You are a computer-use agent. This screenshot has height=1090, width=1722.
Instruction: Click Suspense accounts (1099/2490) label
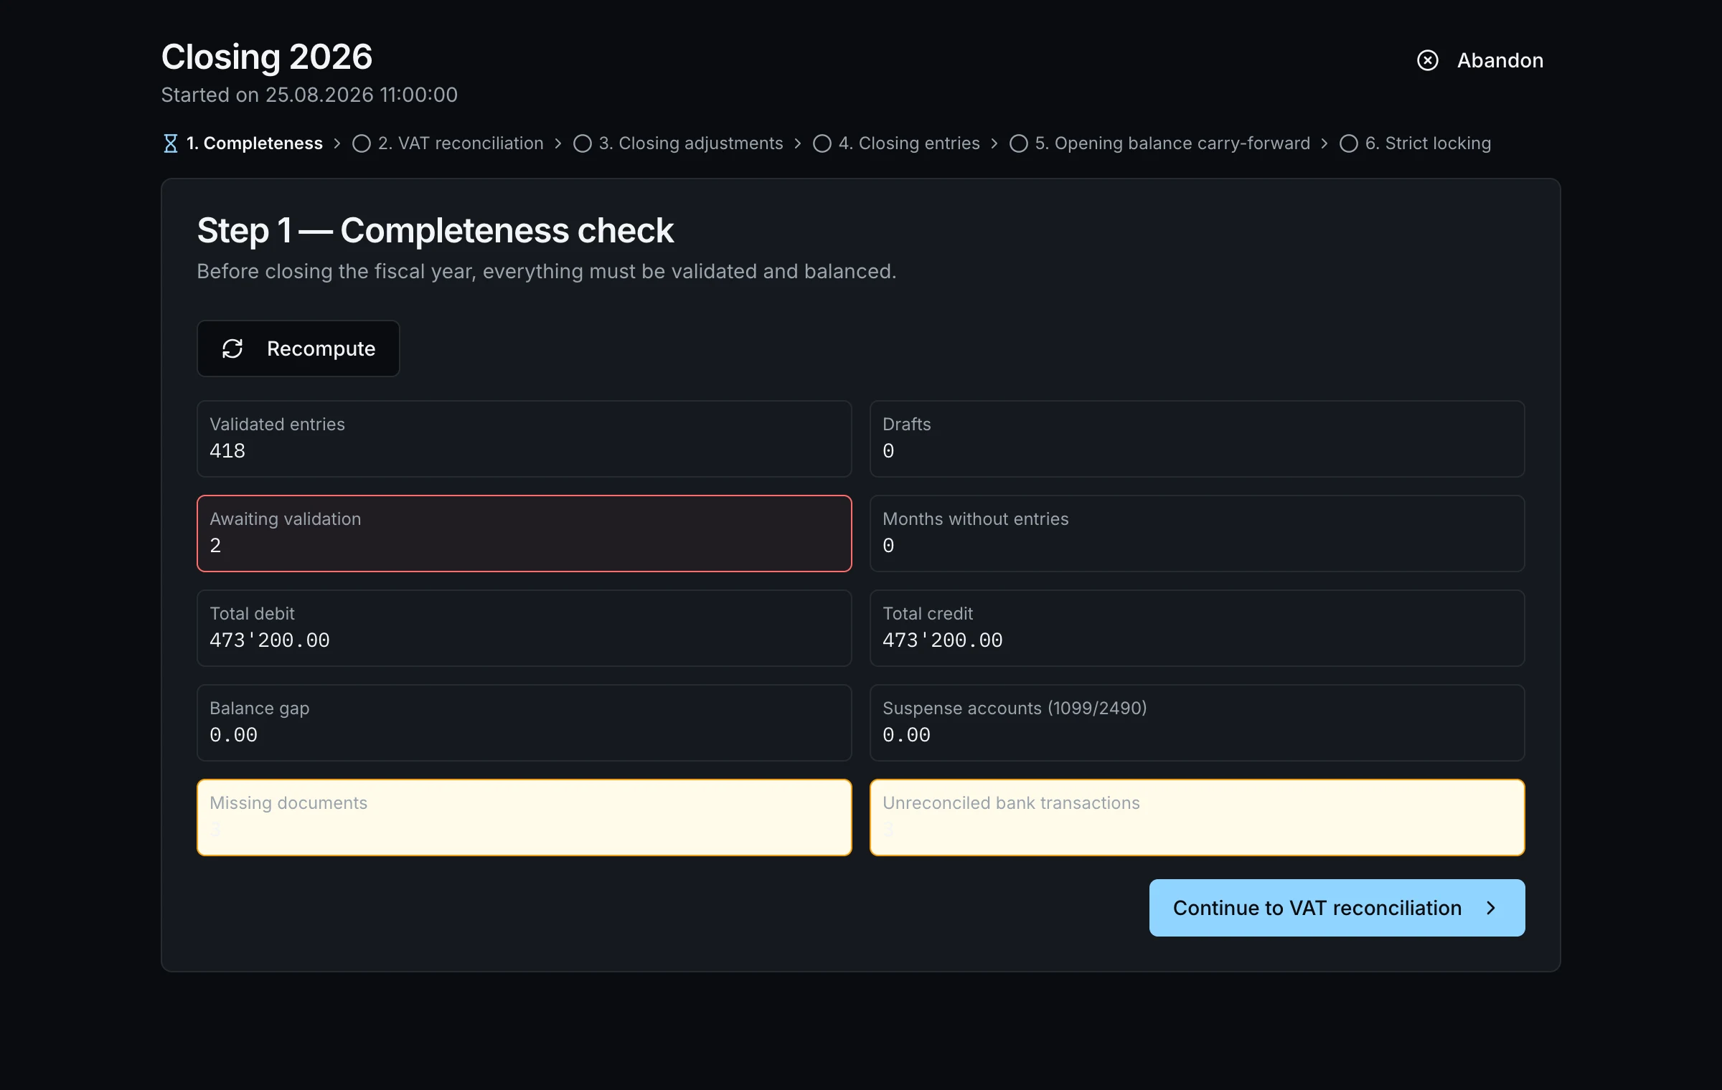tap(1015, 708)
